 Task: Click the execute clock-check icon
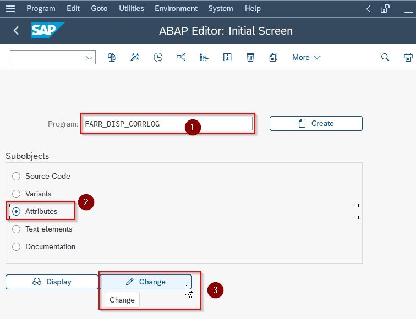(158, 57)
